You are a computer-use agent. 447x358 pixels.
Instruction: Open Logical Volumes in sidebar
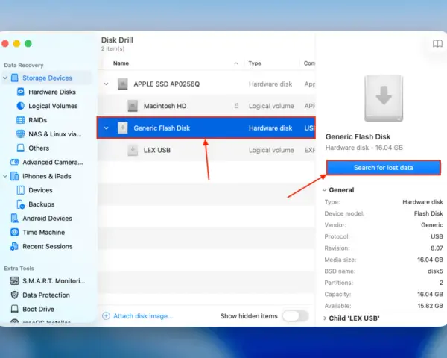point(53,106)
